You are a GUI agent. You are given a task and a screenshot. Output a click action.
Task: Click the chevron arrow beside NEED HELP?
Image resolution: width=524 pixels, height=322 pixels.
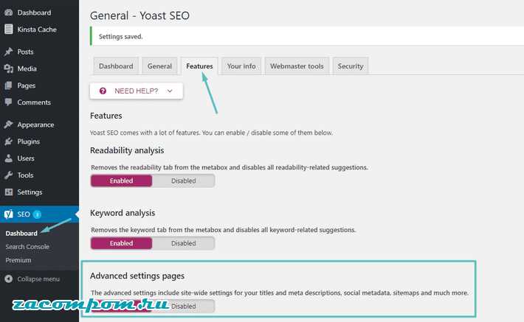tap(170, 91)
